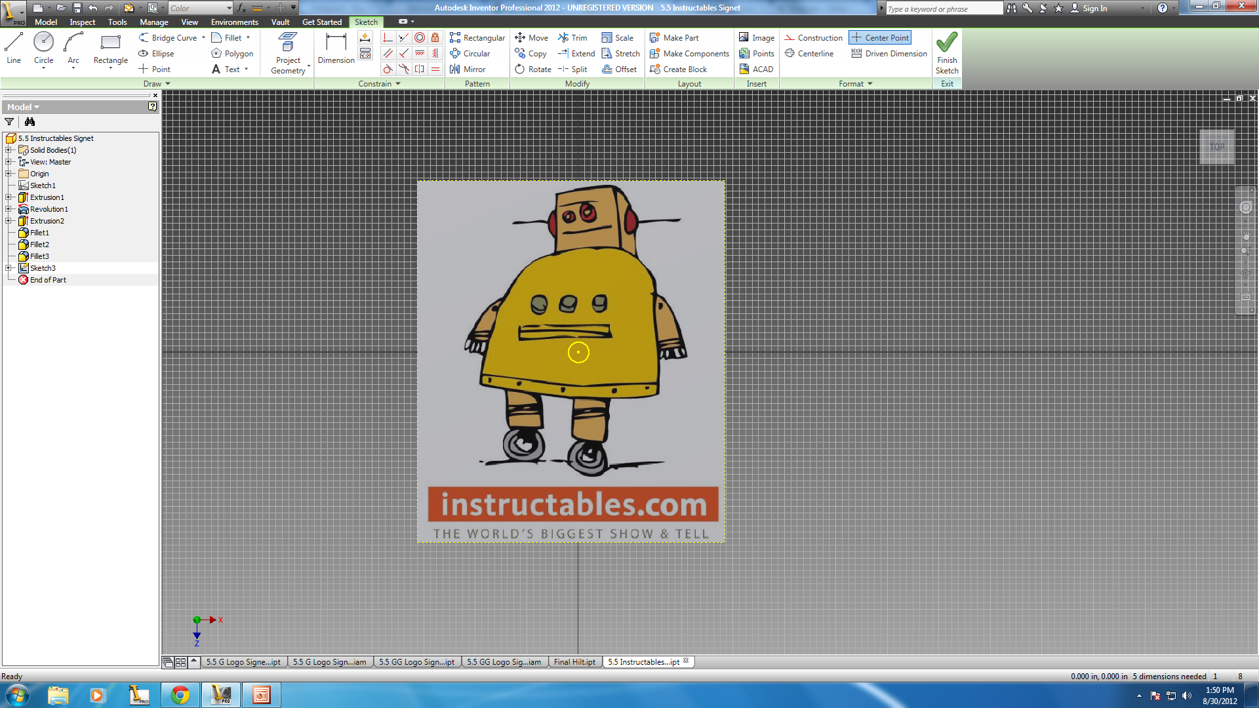Open the Constrain panel dropdown

[x=380, y=84]
